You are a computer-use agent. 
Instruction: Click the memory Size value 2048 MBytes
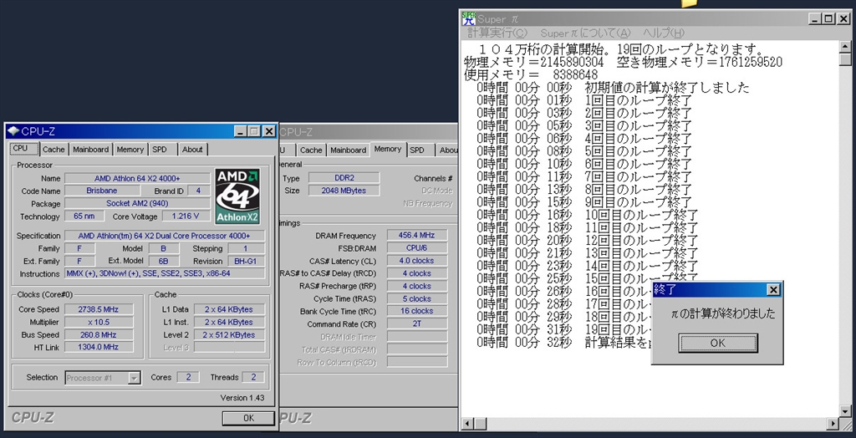tap(344, 191)
